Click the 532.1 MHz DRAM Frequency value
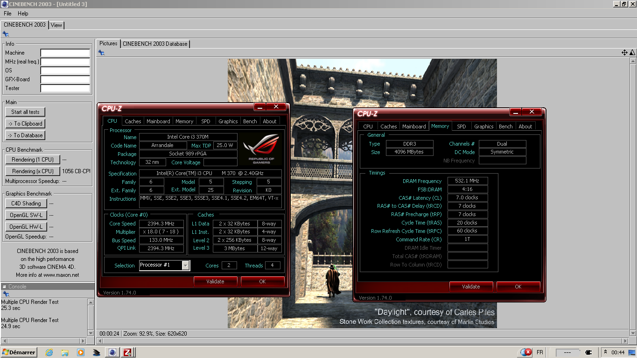637x358 pixels. (x=468, y=181)
